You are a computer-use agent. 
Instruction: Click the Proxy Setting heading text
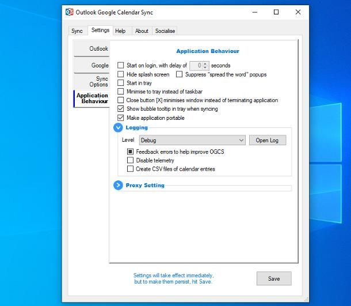(145, 186)
